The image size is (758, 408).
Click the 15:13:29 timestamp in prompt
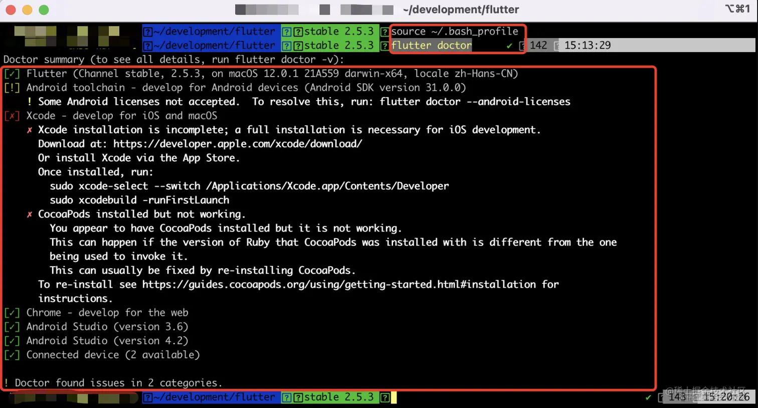[x=588, y=45]
